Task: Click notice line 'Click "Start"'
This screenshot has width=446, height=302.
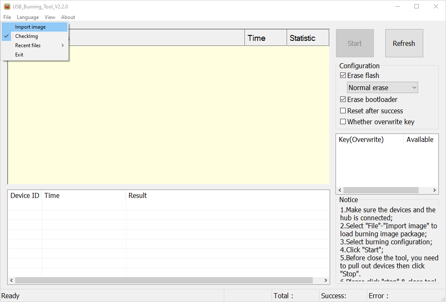Action: 362,250
